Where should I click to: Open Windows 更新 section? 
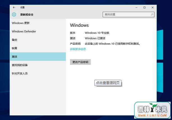(x=38, y=23)
